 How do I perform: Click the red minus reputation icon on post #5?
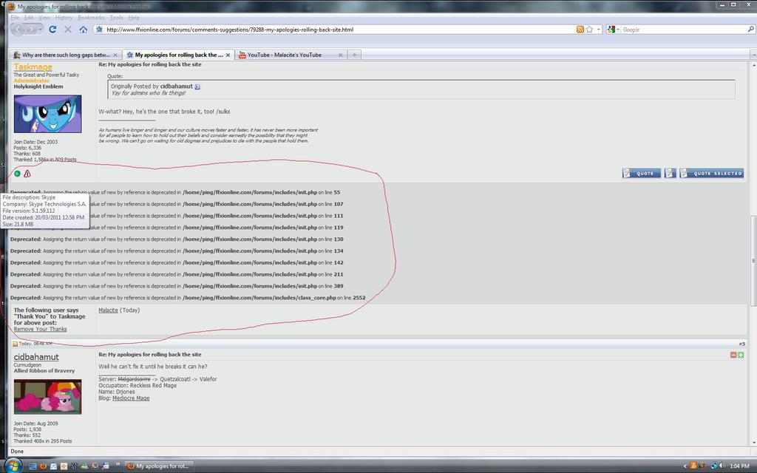[x=733, y=355]
